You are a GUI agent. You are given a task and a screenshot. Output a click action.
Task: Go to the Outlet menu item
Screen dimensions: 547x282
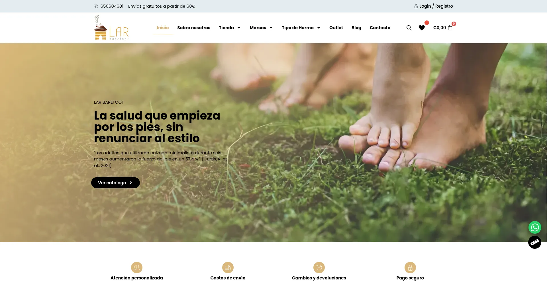tap(336, 28)
